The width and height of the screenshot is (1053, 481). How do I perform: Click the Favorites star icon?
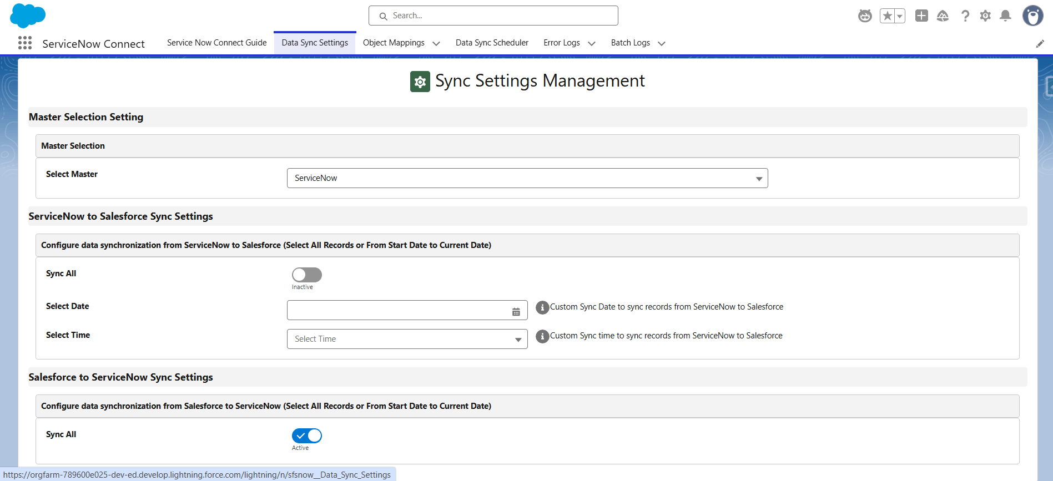(x=887, y=16)
